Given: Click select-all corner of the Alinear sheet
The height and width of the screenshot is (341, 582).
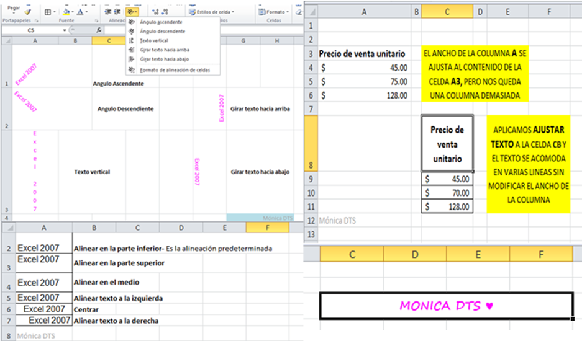Looking at the screenshot, I should tap(9, 228).
